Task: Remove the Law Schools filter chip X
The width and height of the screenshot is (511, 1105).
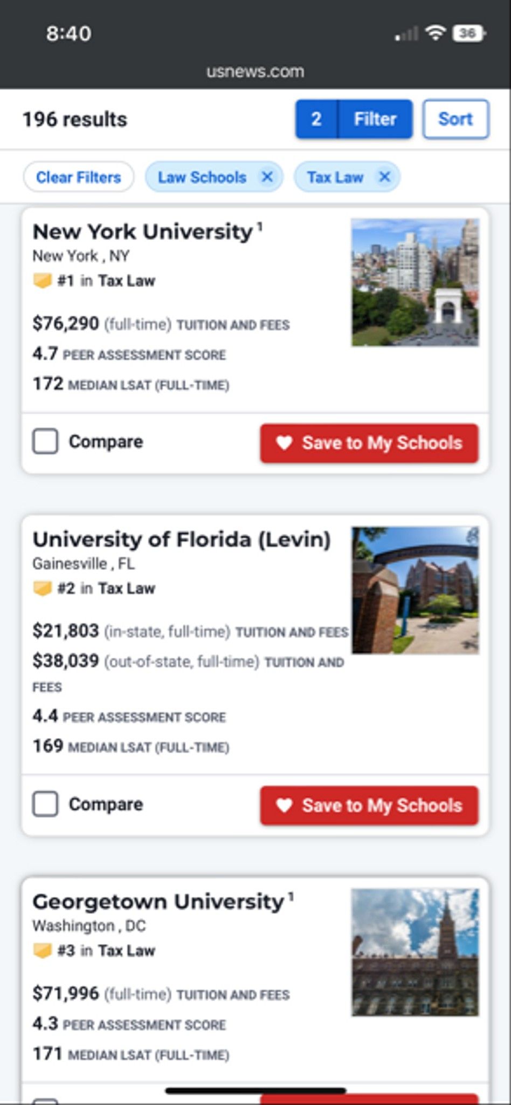Action: click(x=267, y=177)
